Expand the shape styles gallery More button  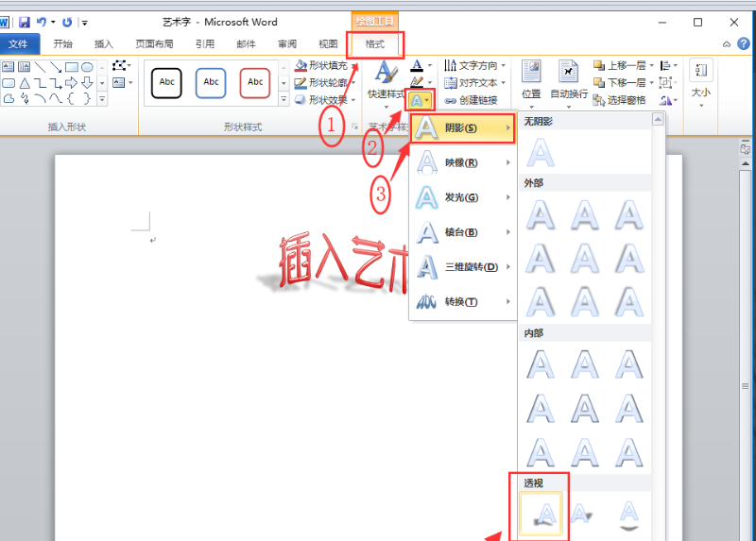point(283,99)
